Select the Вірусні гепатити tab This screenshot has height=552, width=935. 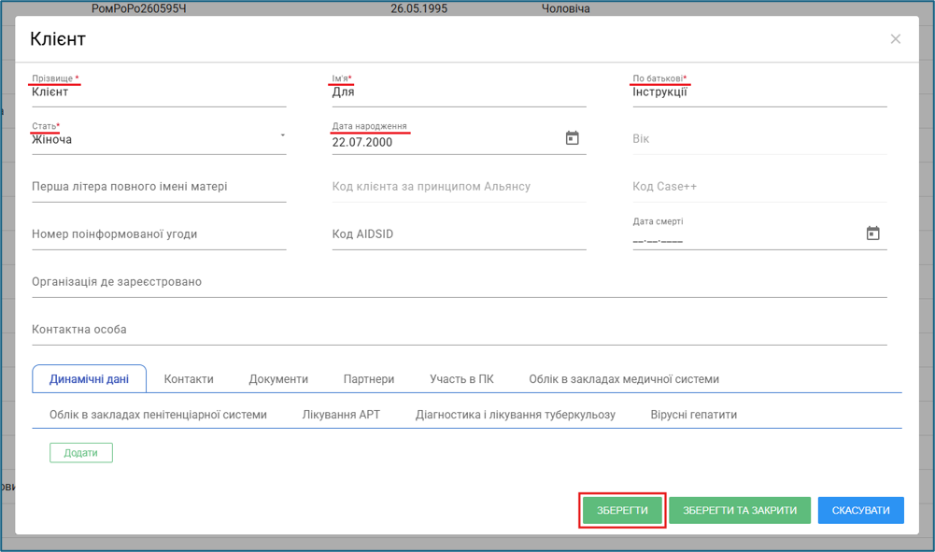point(693,415)
